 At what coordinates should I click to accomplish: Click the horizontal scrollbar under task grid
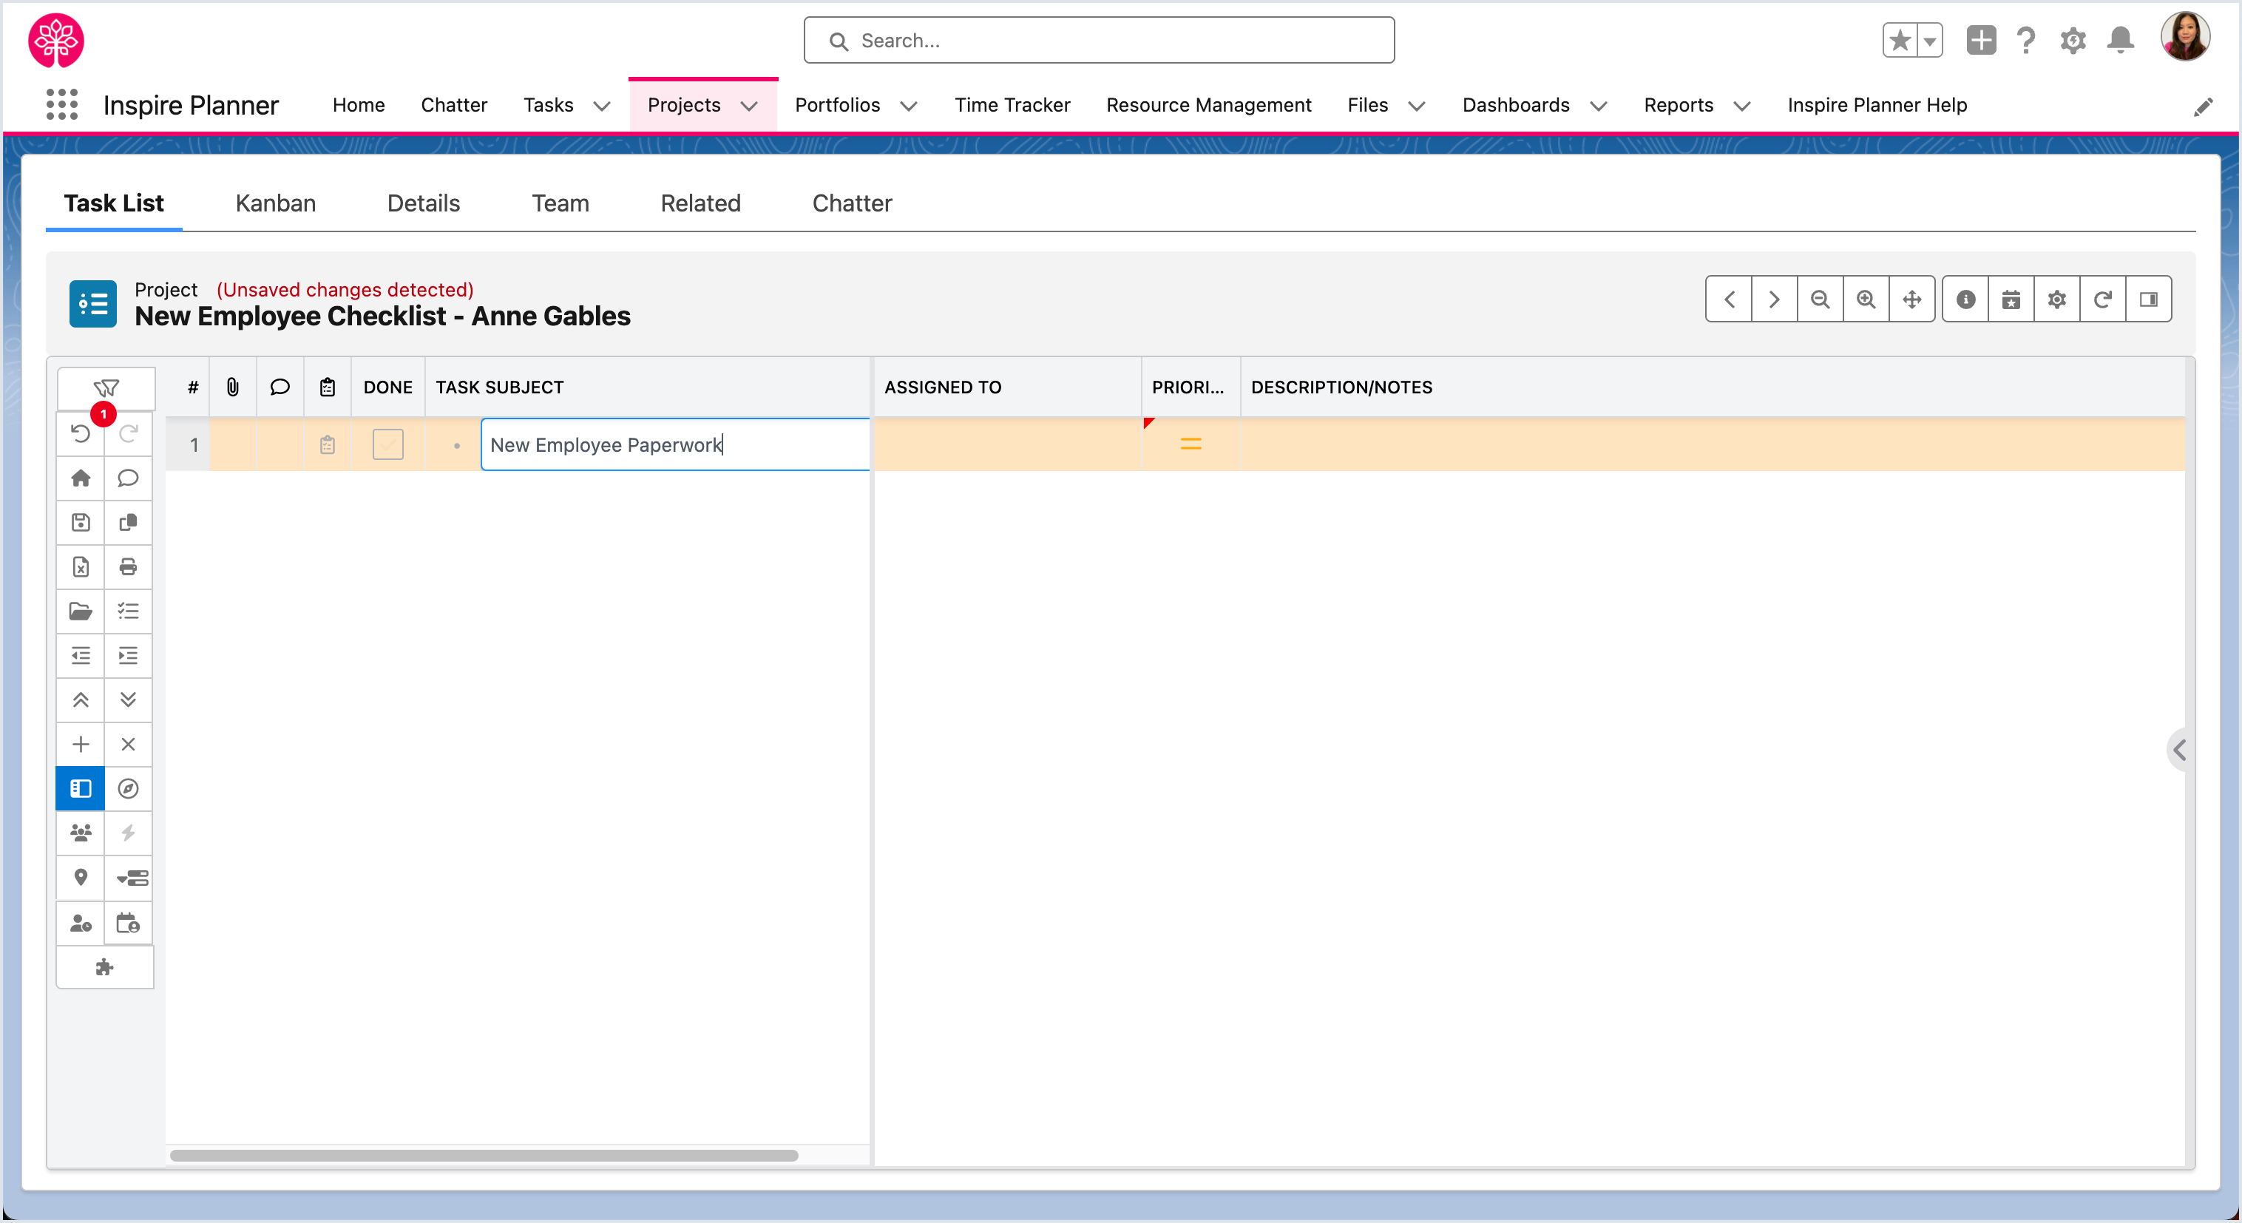pyautogui.click(x=484, y=1155)
